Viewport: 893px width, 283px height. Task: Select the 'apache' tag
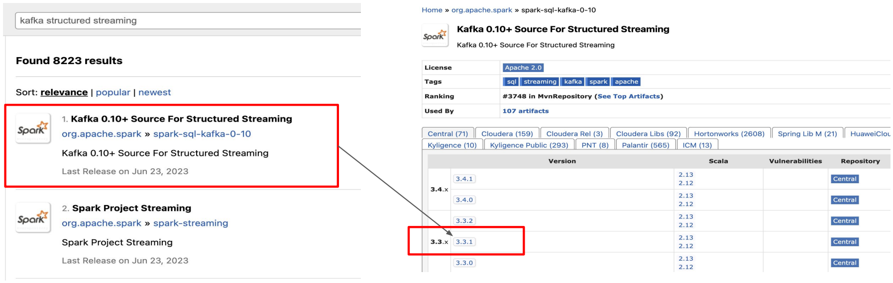626,82
